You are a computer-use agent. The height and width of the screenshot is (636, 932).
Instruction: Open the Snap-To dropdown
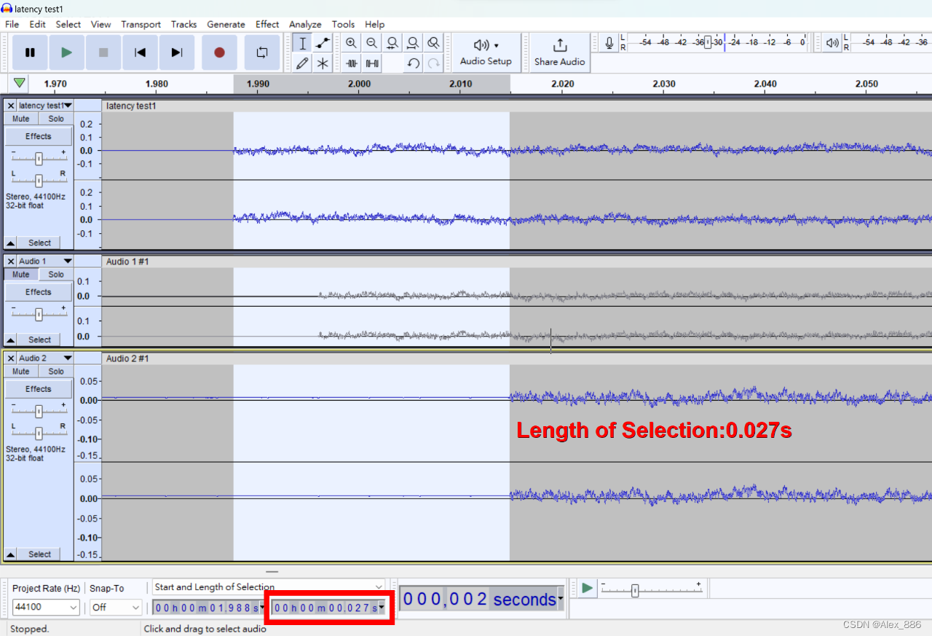[115, 607]
